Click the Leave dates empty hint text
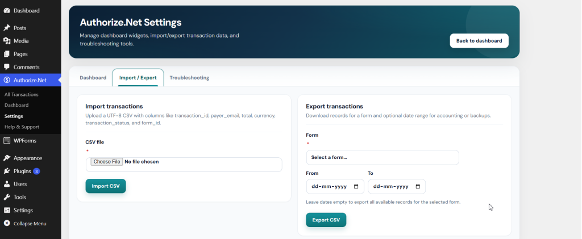The image size is (582, 239). point(383,202)
